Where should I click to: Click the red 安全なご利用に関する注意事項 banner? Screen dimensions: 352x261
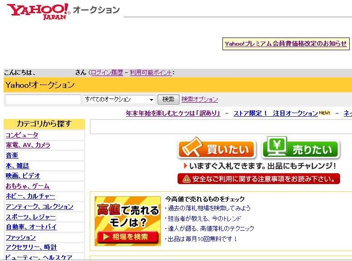[x=259, y=179]
